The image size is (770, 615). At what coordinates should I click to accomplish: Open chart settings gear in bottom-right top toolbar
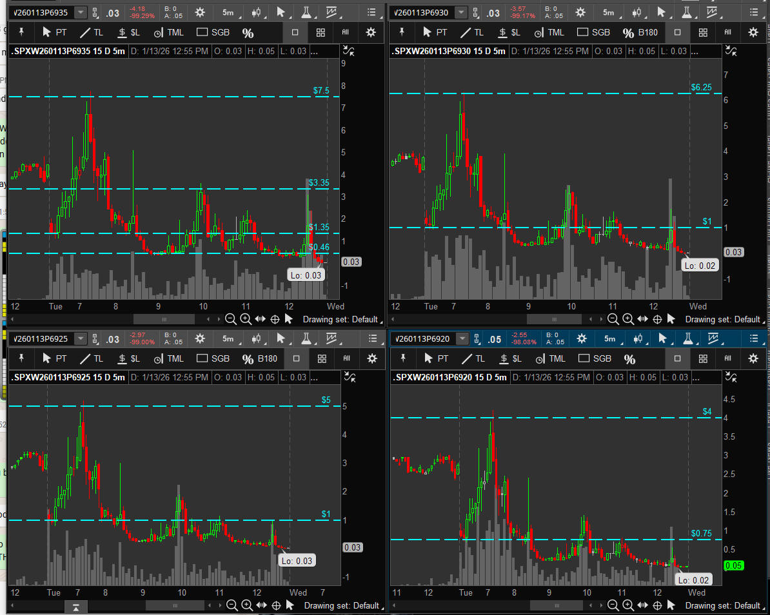tap(581, 338)
